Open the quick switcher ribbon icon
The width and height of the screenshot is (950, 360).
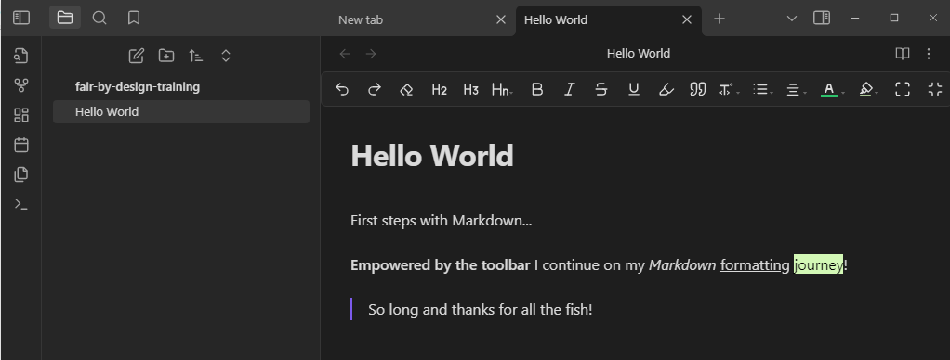[x=21, y=56]
